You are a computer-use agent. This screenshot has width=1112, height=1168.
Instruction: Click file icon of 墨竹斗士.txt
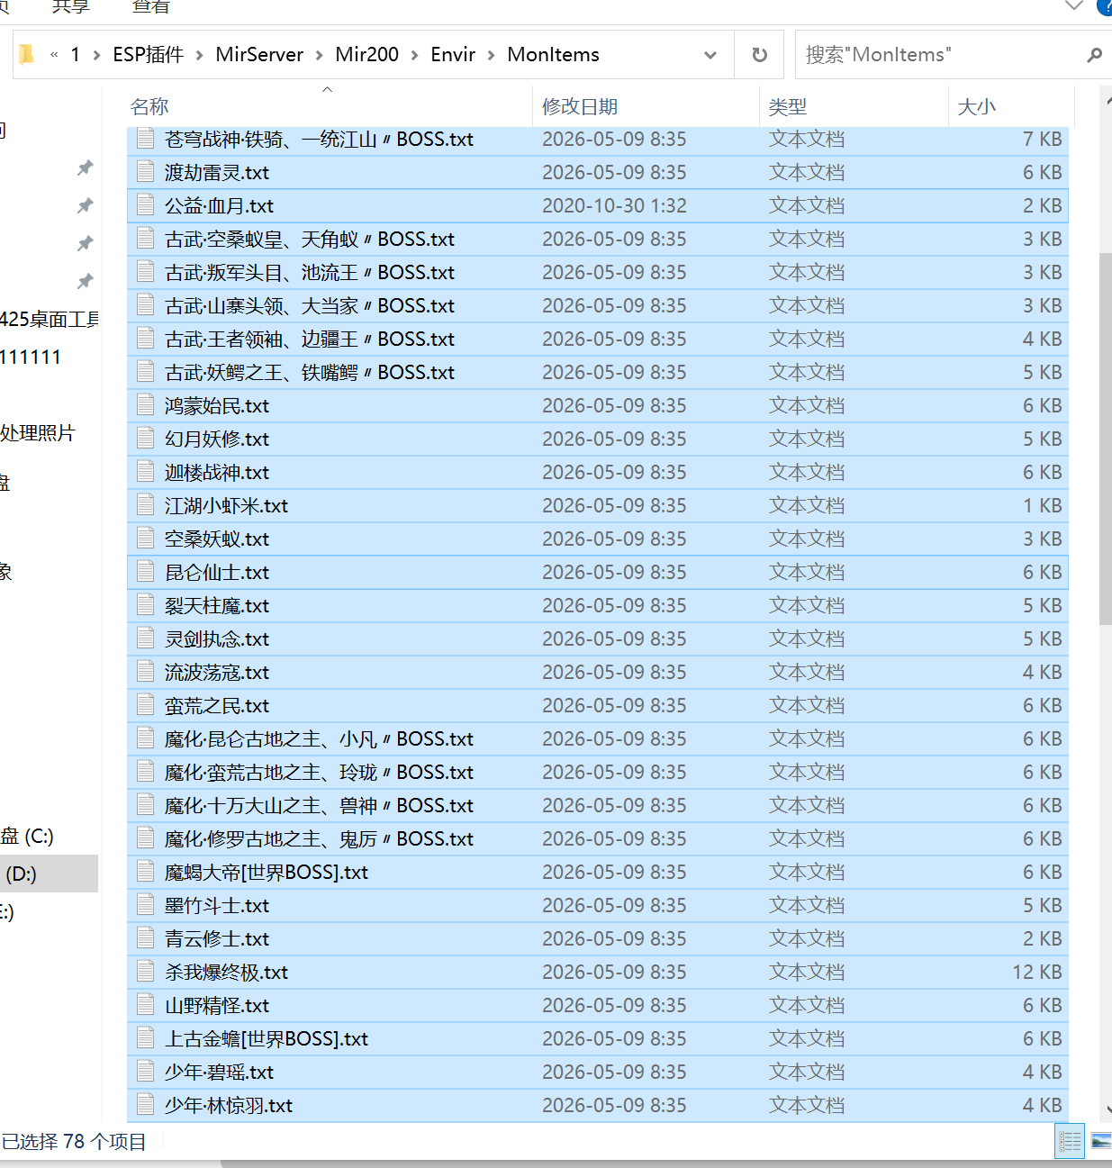(x=145, y=904)
